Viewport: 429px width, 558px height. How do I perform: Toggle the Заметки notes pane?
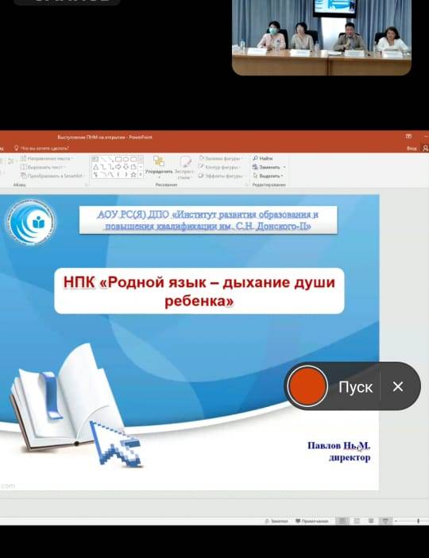[x=276, y=521]
